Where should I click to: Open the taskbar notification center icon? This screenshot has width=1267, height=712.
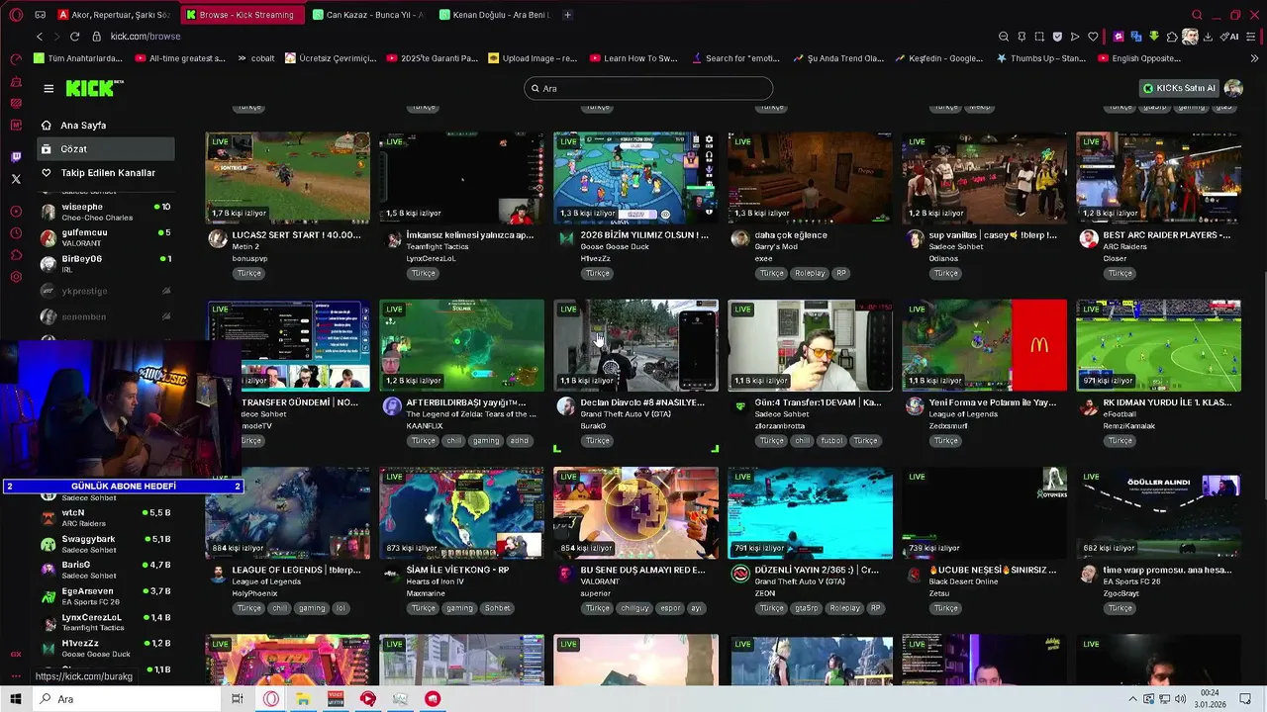(x=1245, y=699)
